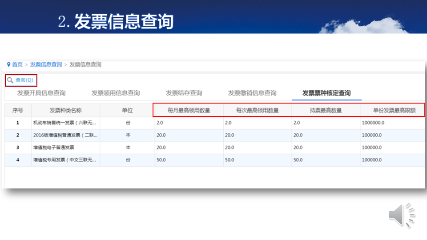This screenshot has height=240, width=427.
Task: Open the 发票结存查询 tab
Action: point(184,93)
